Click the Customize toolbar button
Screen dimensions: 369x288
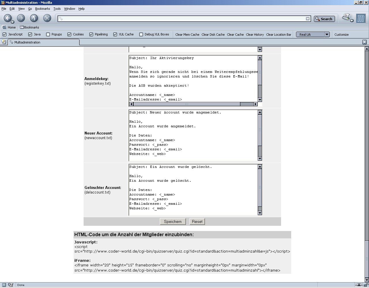pos(342,35)
